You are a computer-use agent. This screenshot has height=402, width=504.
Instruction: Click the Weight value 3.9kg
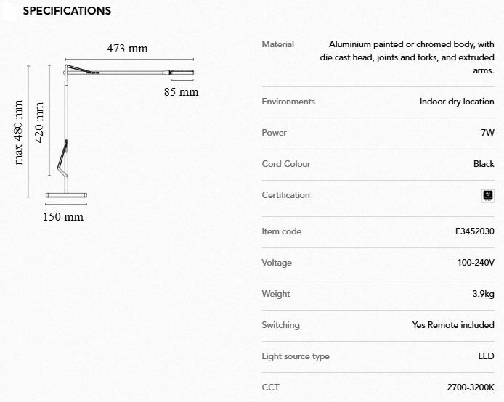pyautogui.click(x=483, y=294)
